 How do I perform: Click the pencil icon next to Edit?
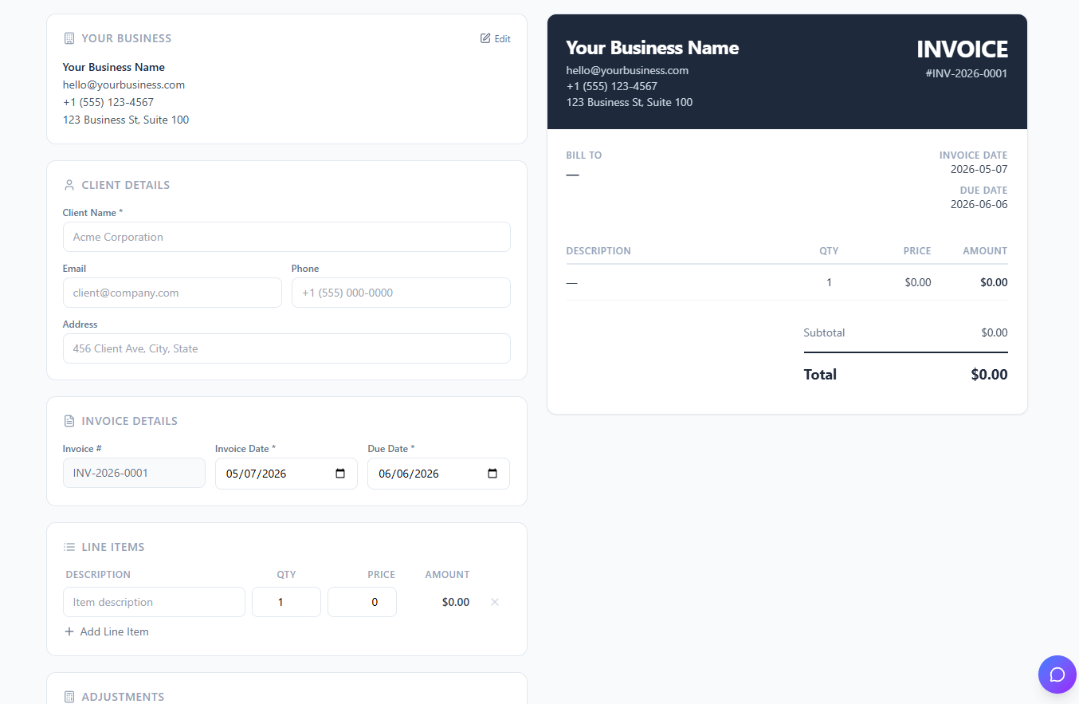pyautogui.click(x=485, y=38)
